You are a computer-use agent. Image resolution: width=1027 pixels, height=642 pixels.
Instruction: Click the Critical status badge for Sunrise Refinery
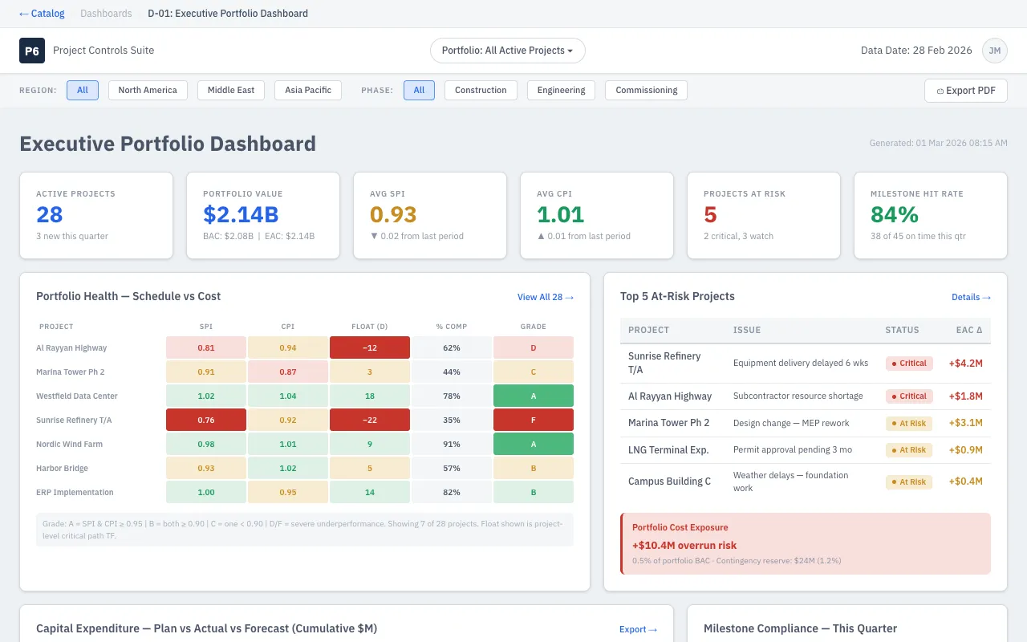[909, 363]
